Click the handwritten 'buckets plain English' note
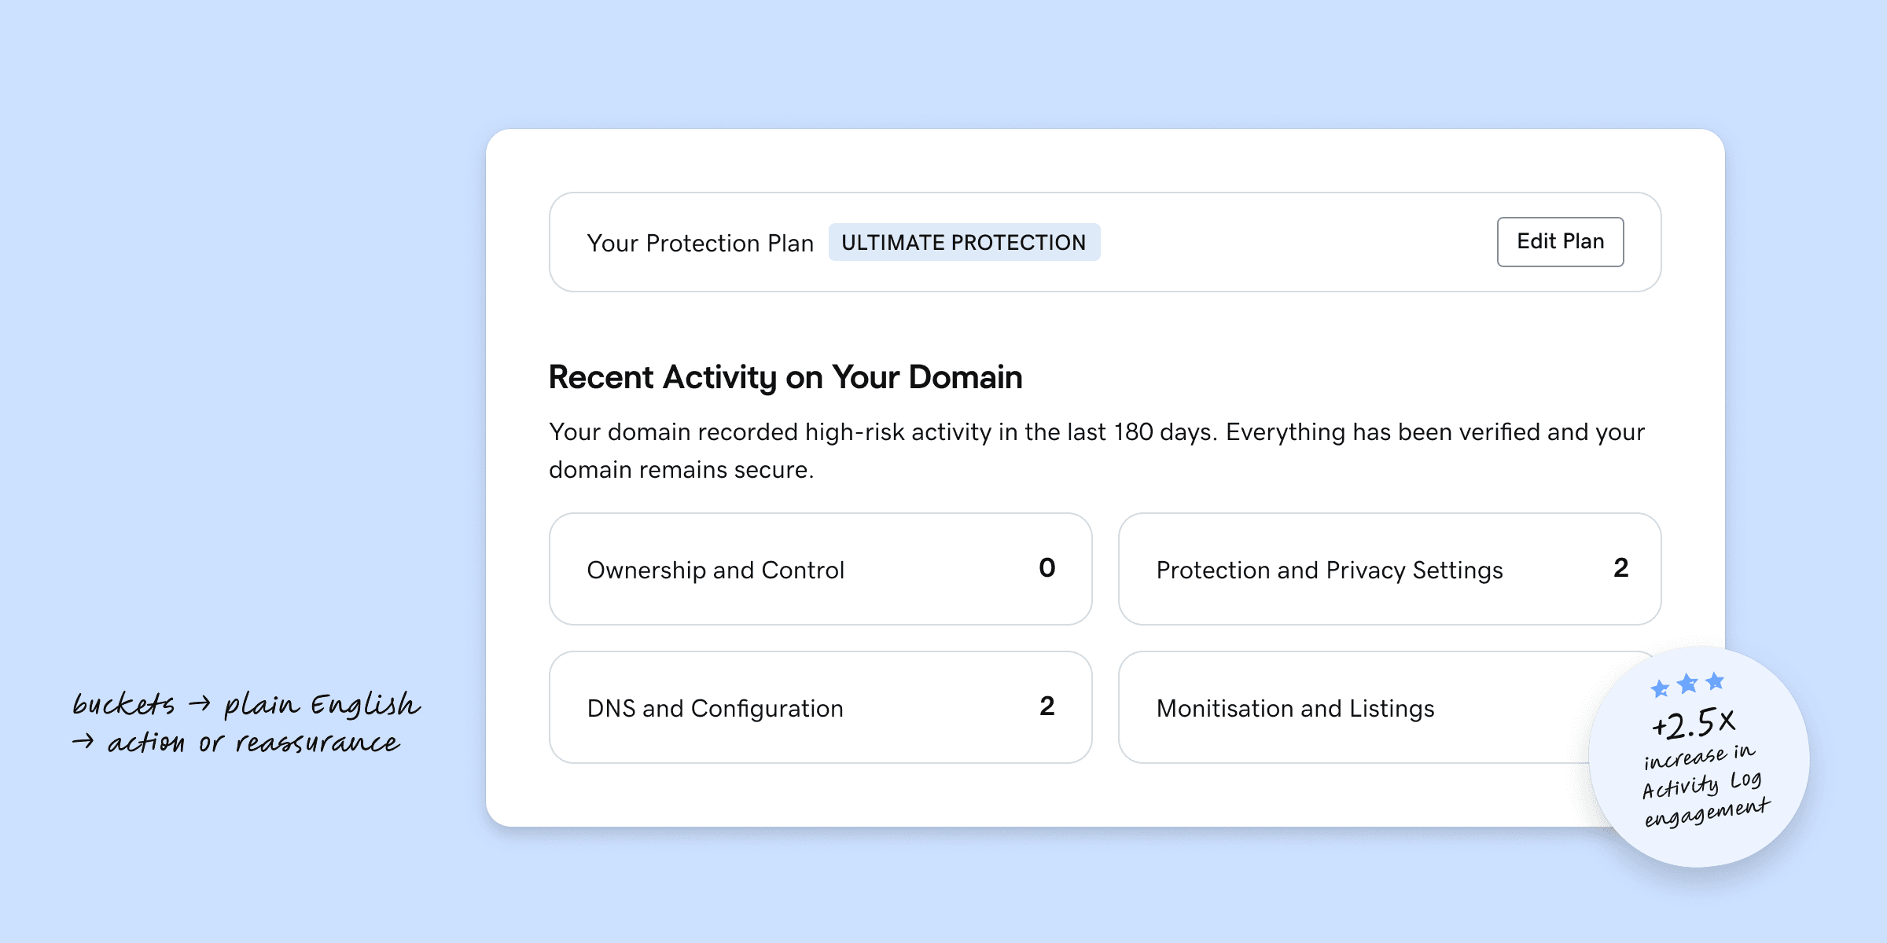 pos(245,704)
